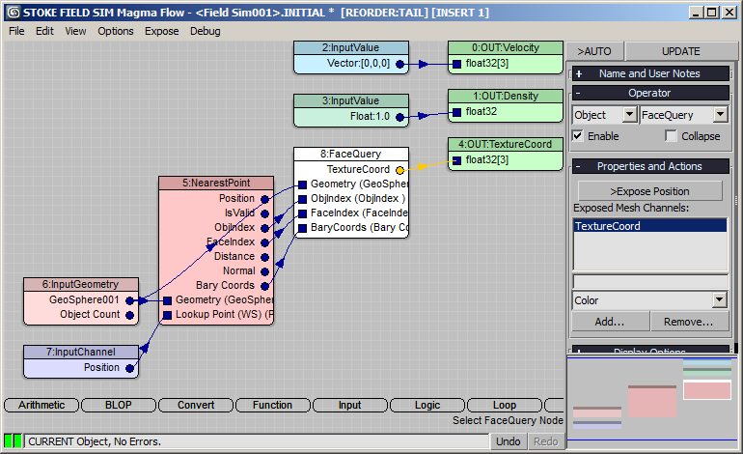Toggle the Enable checkbox for the operator
Screen dimensions: 743x454
click(578, 135)
